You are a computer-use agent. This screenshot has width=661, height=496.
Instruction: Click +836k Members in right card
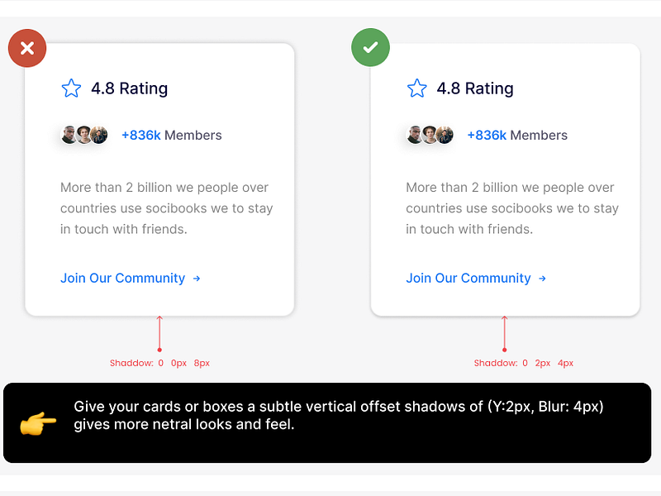pos(517,136)
